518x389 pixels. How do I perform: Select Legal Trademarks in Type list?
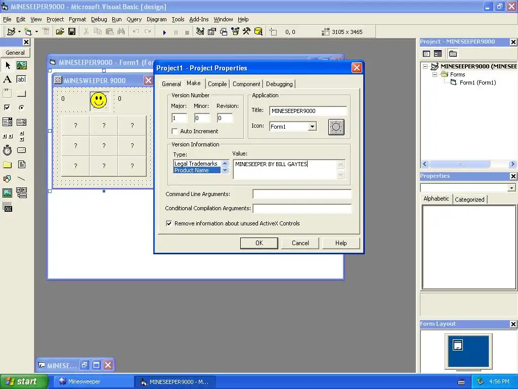point(196,164)
